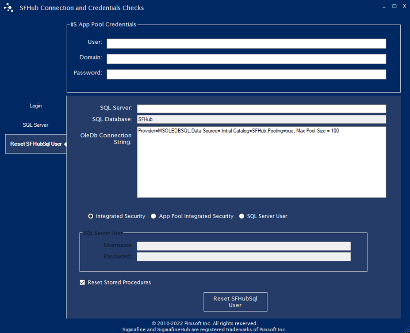Viewport: 410px width, 333px height.
Task: Click the SFHub app logo icon
Action: (x=8, y=8)
